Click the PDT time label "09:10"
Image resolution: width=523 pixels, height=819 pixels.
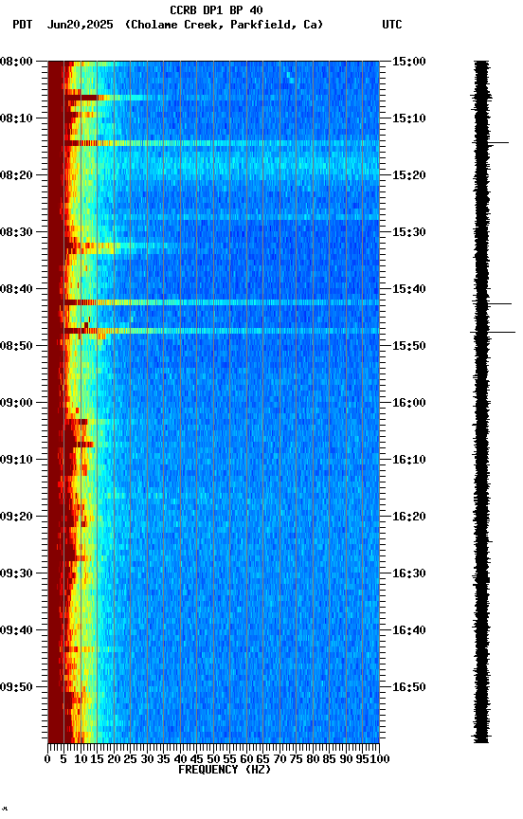(x=16, y=460)
